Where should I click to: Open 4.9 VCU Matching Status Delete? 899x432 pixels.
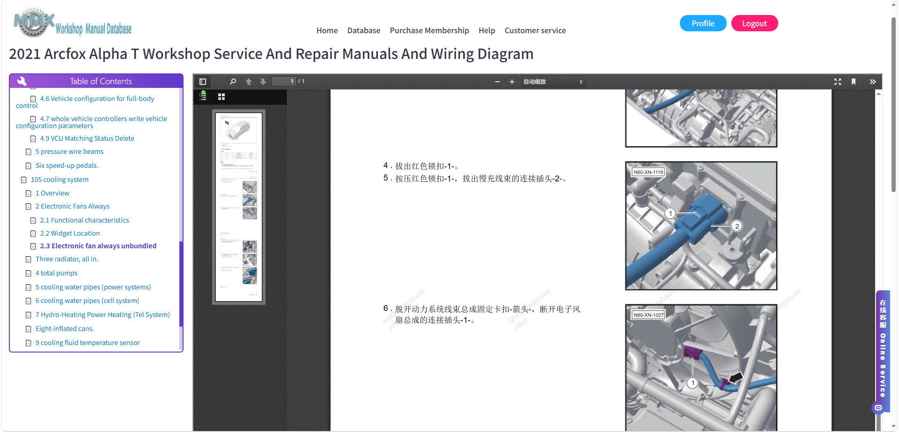tap(87, 138)
